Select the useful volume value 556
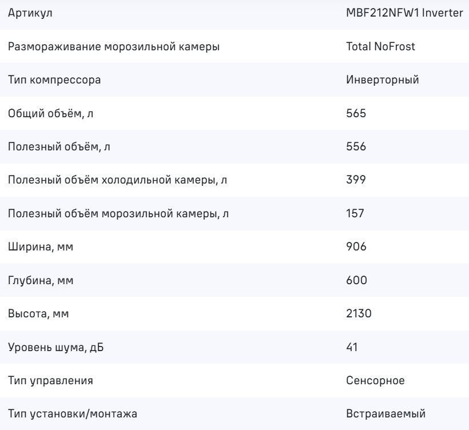This screenshot has width=469, height=430. point(356,146)
